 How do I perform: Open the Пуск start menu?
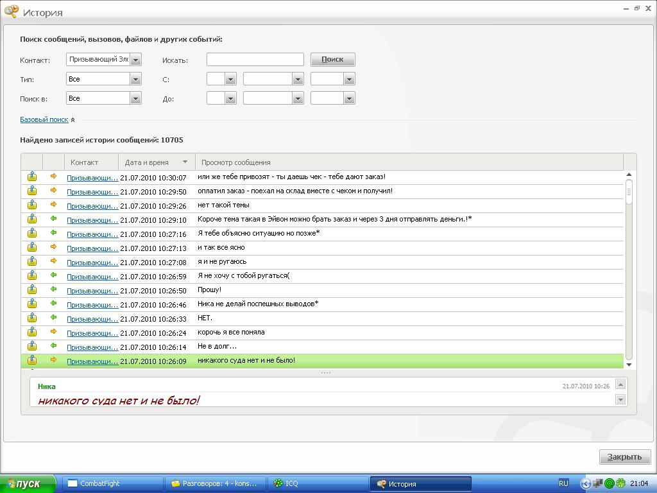28,483
